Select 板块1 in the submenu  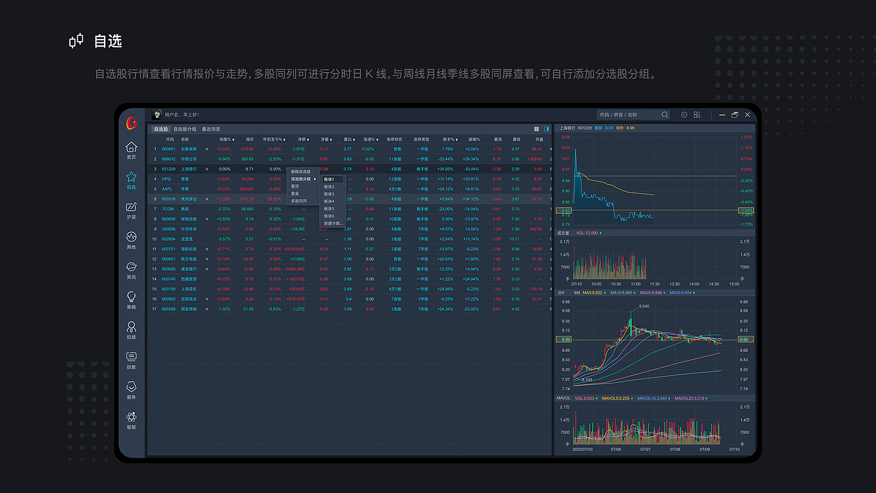(x=332, y=179)
